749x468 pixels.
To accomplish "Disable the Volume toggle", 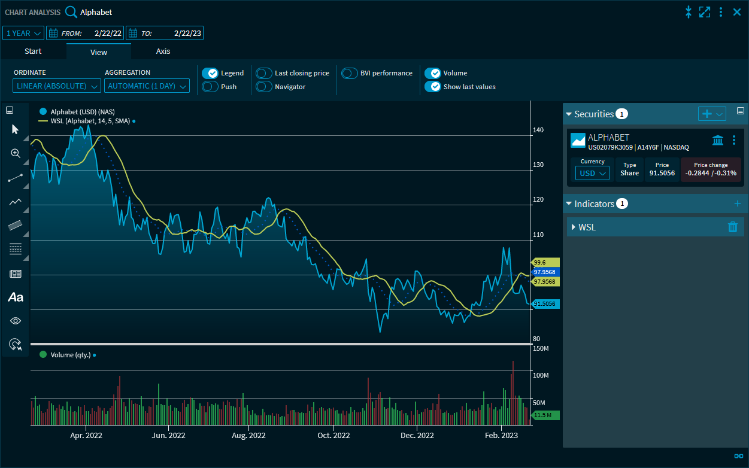I will [432, 73].
